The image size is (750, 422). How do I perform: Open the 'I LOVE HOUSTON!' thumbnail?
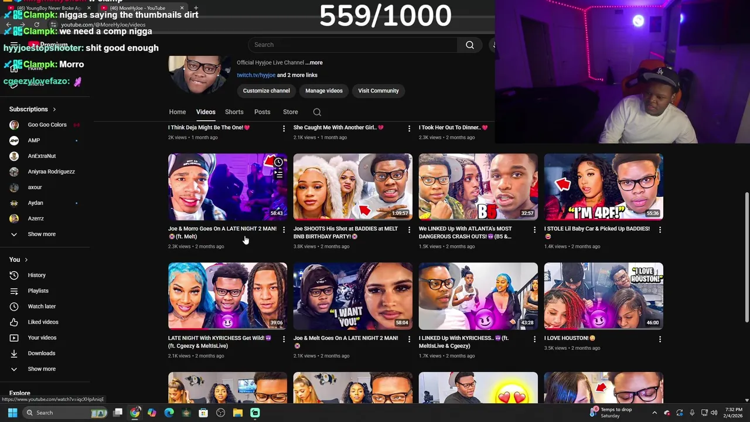pyautogui.click(x=604, y=296)
